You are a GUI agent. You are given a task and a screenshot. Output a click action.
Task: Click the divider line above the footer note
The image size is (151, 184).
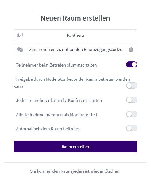tap(75, 163)
